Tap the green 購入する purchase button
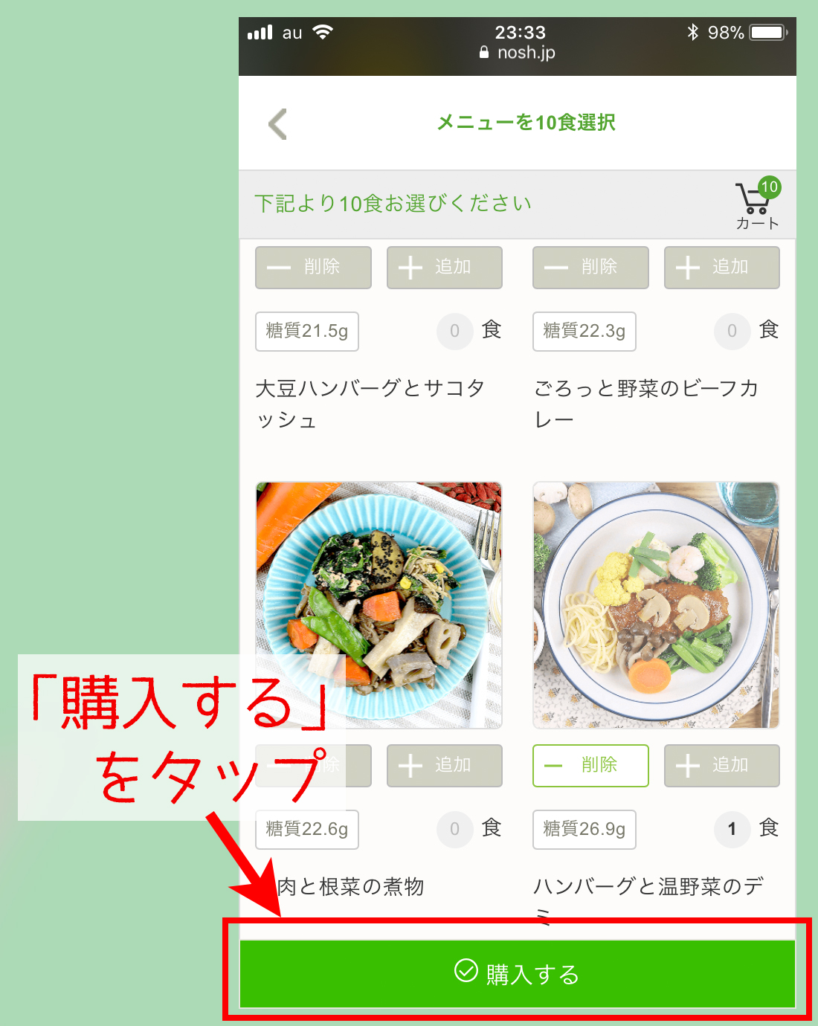Viewport: 818px width, 1026px height. click(x=518, y=973)
